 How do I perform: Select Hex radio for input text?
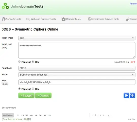[x=33, y=62]
